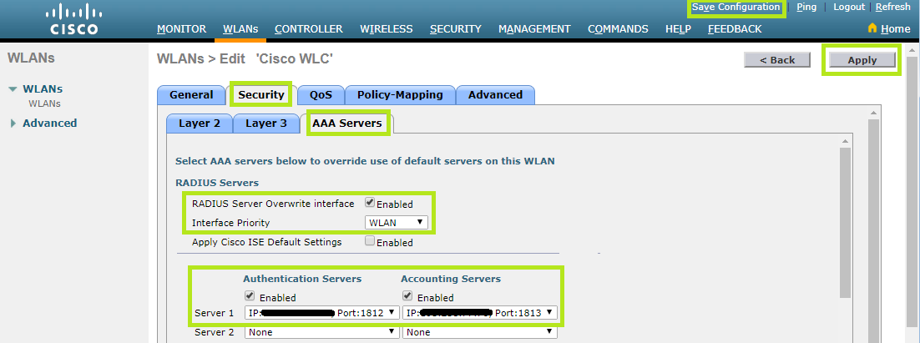The height and width of the screenshot is (343, 920).
Task: Open the WIRELESS top menu
Action: point(386,29)
